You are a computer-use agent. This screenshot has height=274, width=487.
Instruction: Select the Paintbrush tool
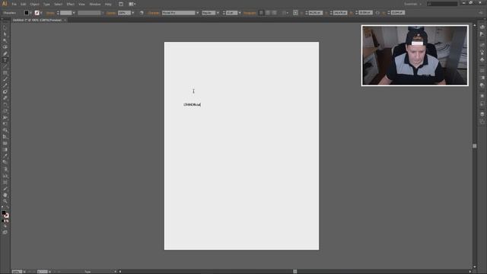(x=5, y=79)
